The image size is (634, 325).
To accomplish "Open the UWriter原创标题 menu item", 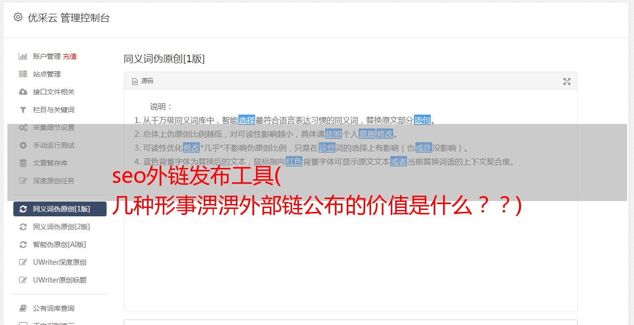I will coord(60,280).
